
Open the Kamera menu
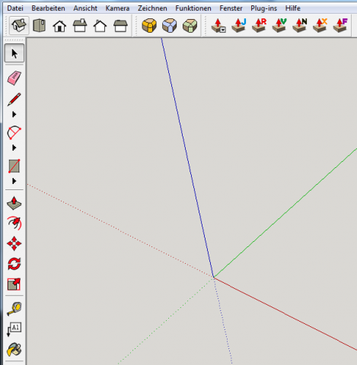click(117, 8)
